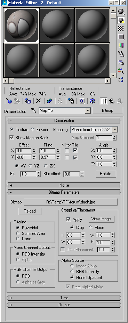Image resolution: width=128 pixels, height=323 pixels.
Task: Pick material with eyedropper icon
Action: coord(33,110)
